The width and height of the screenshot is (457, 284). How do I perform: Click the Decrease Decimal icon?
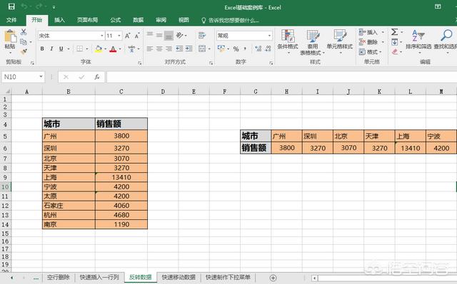click(x=268, y=49)
